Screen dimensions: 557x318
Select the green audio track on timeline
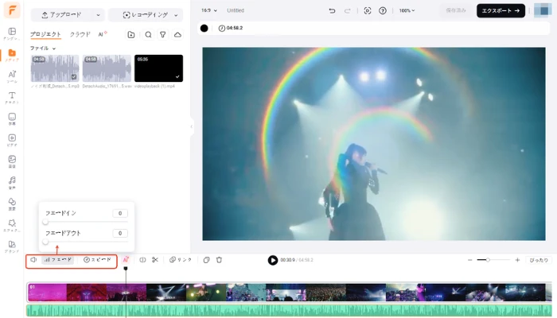click(x=290, y=310)
